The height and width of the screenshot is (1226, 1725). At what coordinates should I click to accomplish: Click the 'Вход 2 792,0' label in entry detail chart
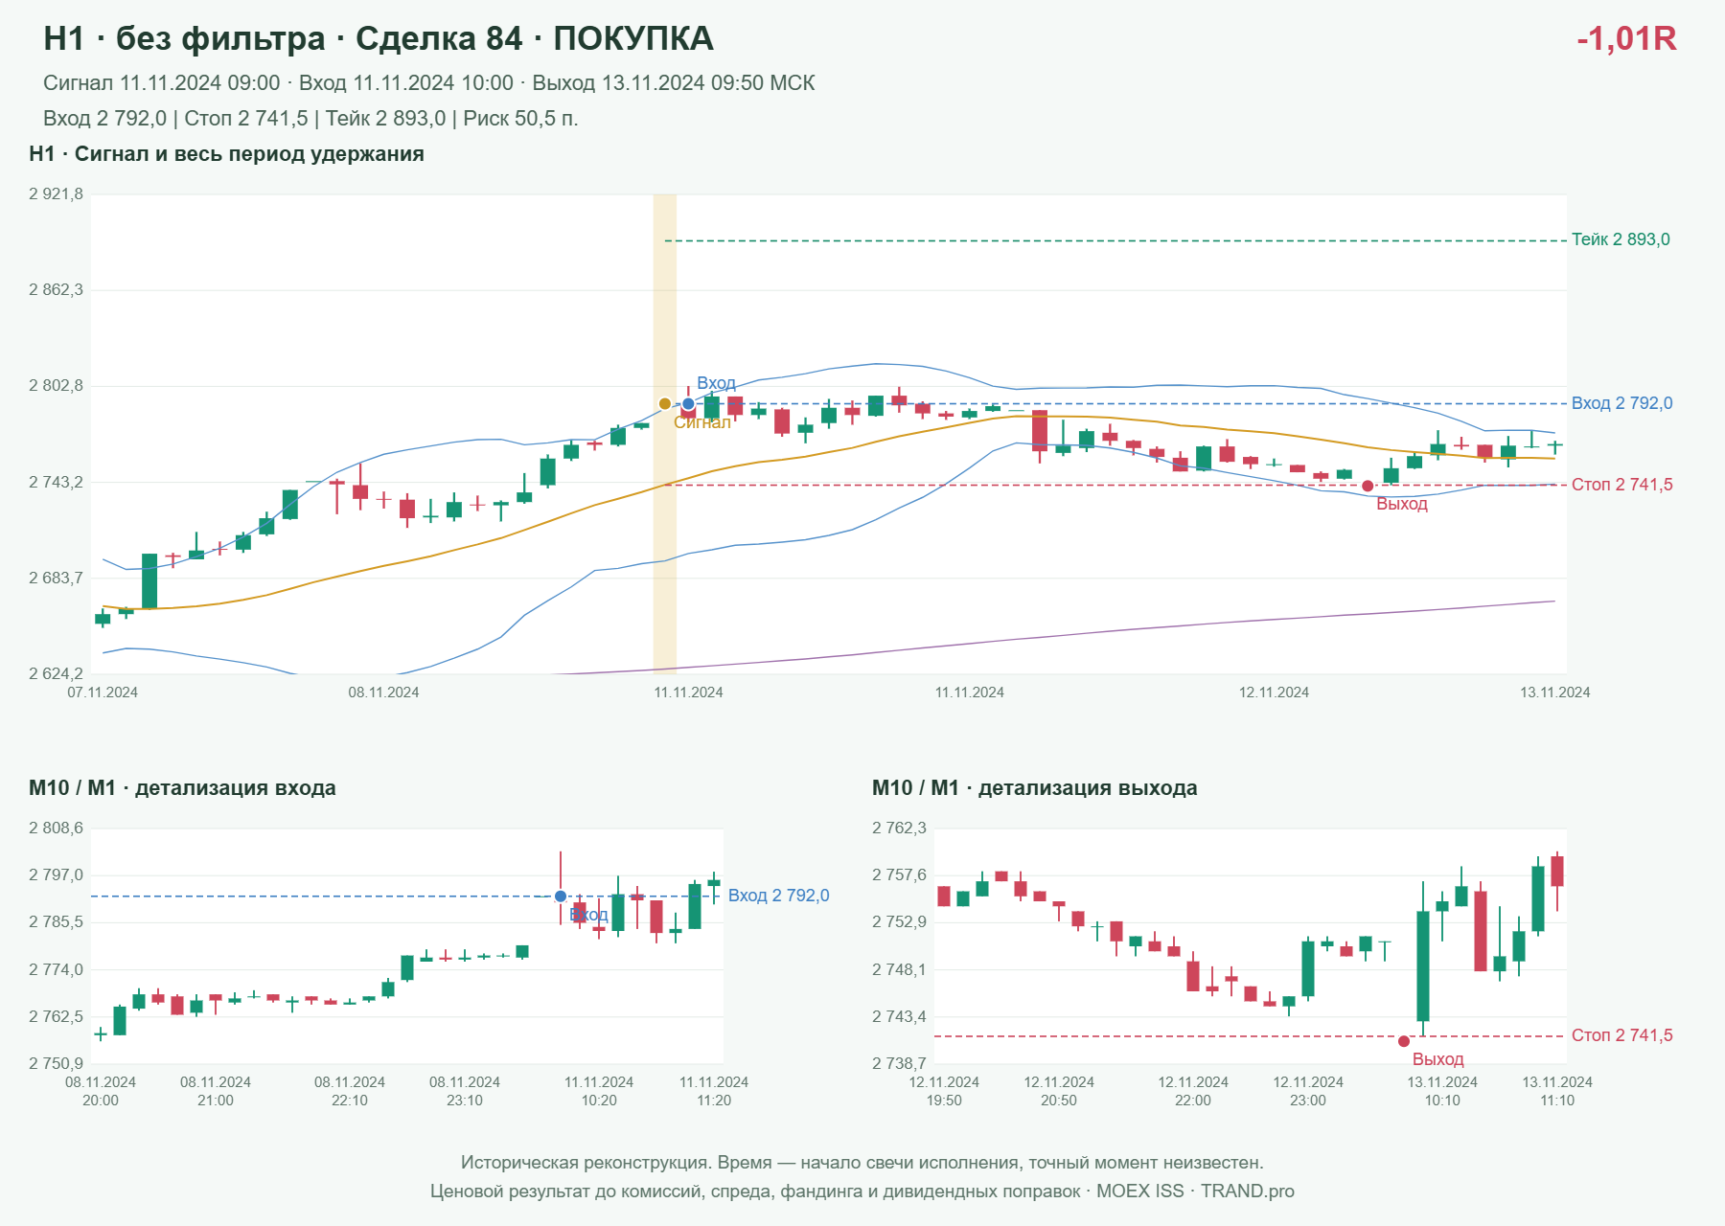(x=778, y=896)
